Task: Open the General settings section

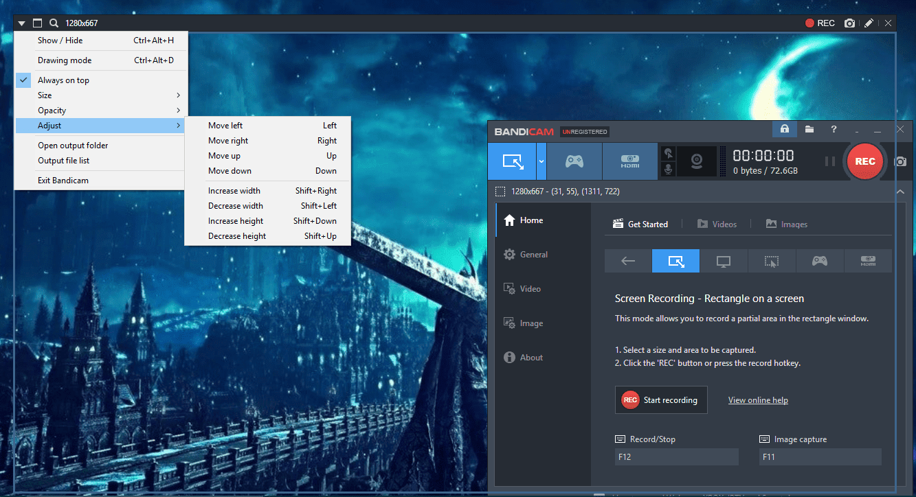Action: [543, 255]
